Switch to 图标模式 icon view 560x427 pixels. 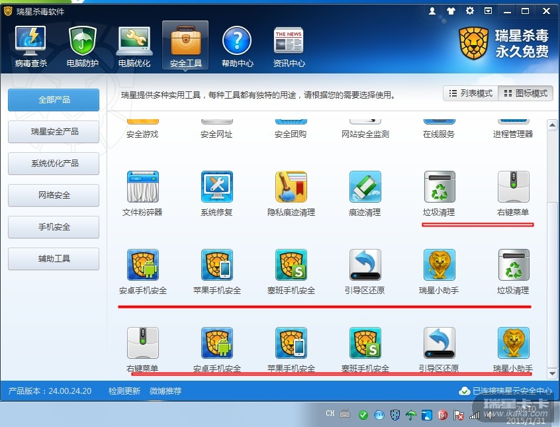[526, 93]
